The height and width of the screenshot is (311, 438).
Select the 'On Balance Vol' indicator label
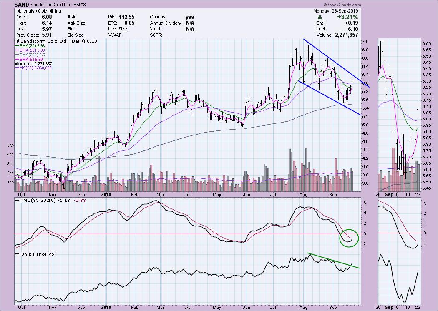(38, 254)
